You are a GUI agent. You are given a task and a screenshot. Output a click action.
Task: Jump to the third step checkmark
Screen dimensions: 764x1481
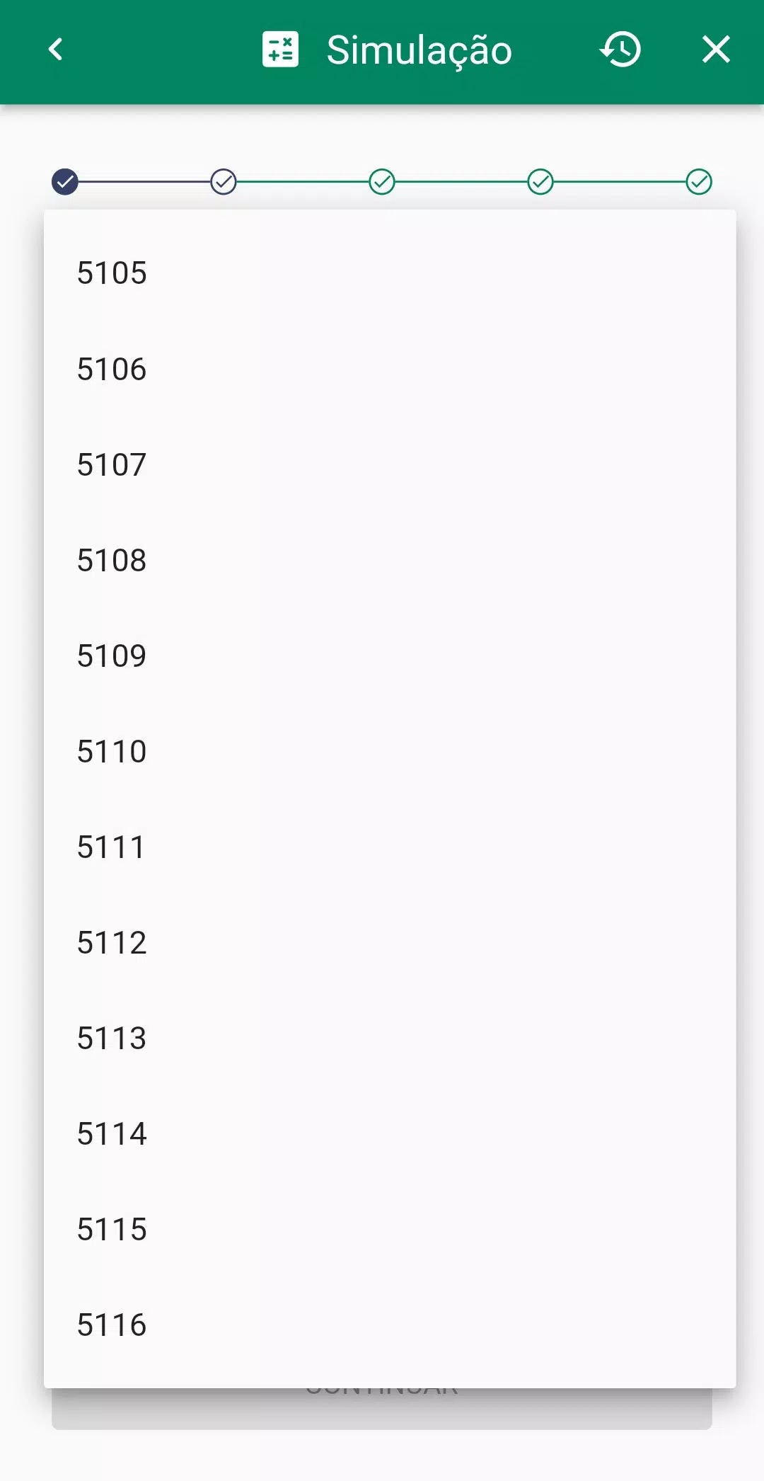click(382, 182)
